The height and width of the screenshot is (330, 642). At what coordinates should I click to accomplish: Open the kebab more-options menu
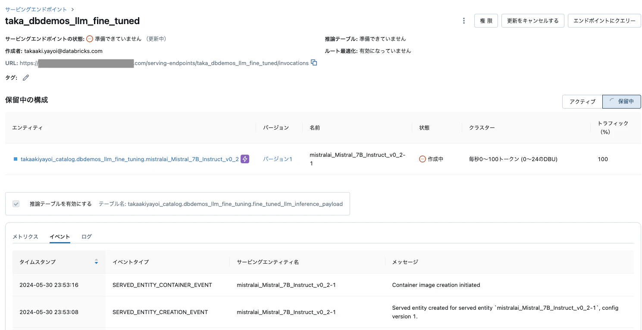(464, 21)
